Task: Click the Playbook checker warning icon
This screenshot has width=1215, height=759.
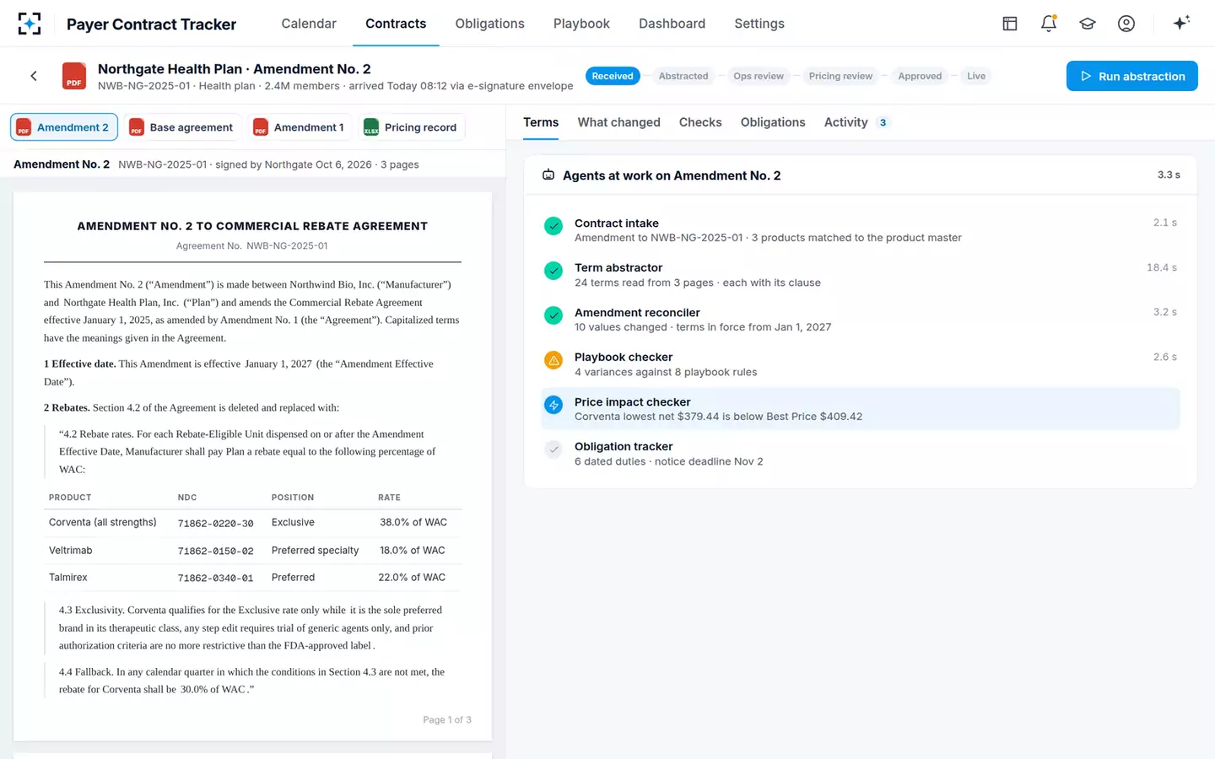Action: pos(553,360)
